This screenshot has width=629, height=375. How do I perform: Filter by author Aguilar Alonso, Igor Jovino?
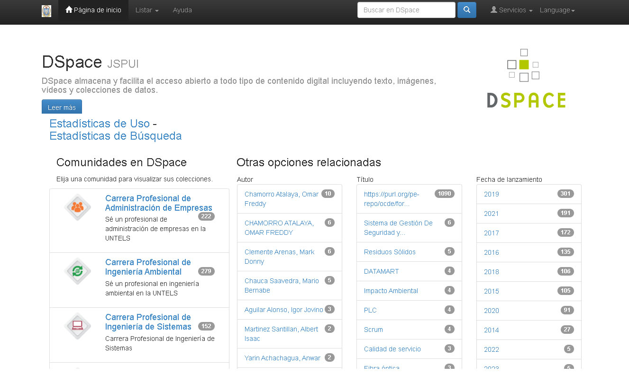coord(284,310)
